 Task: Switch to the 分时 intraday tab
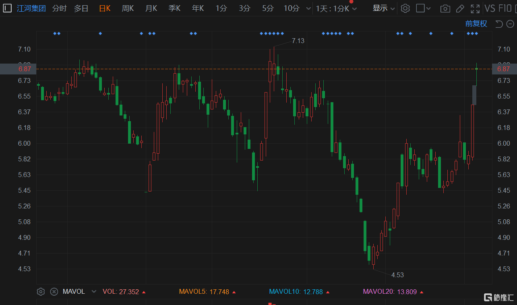pos(60,8)
